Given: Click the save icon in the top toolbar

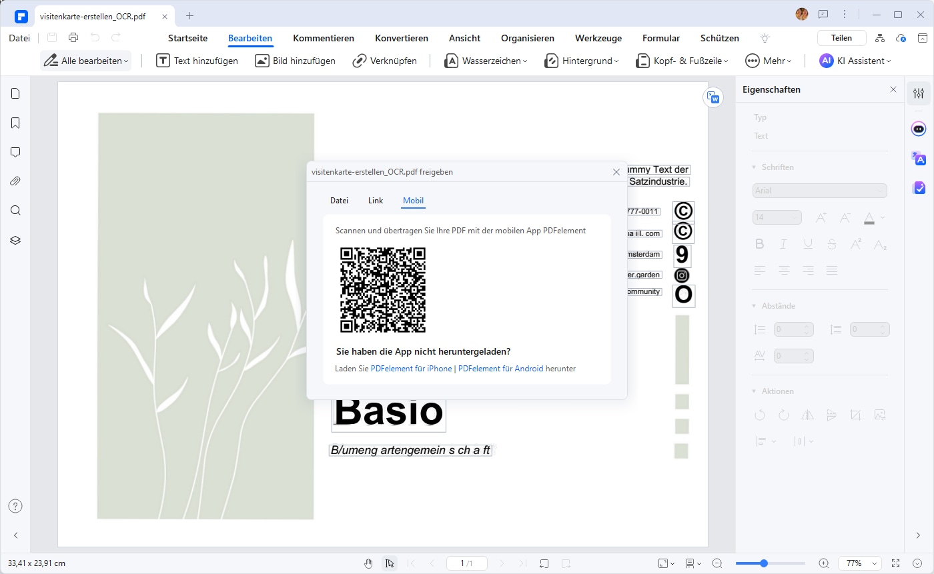Looking at the screenshot, I should (52, 38).
